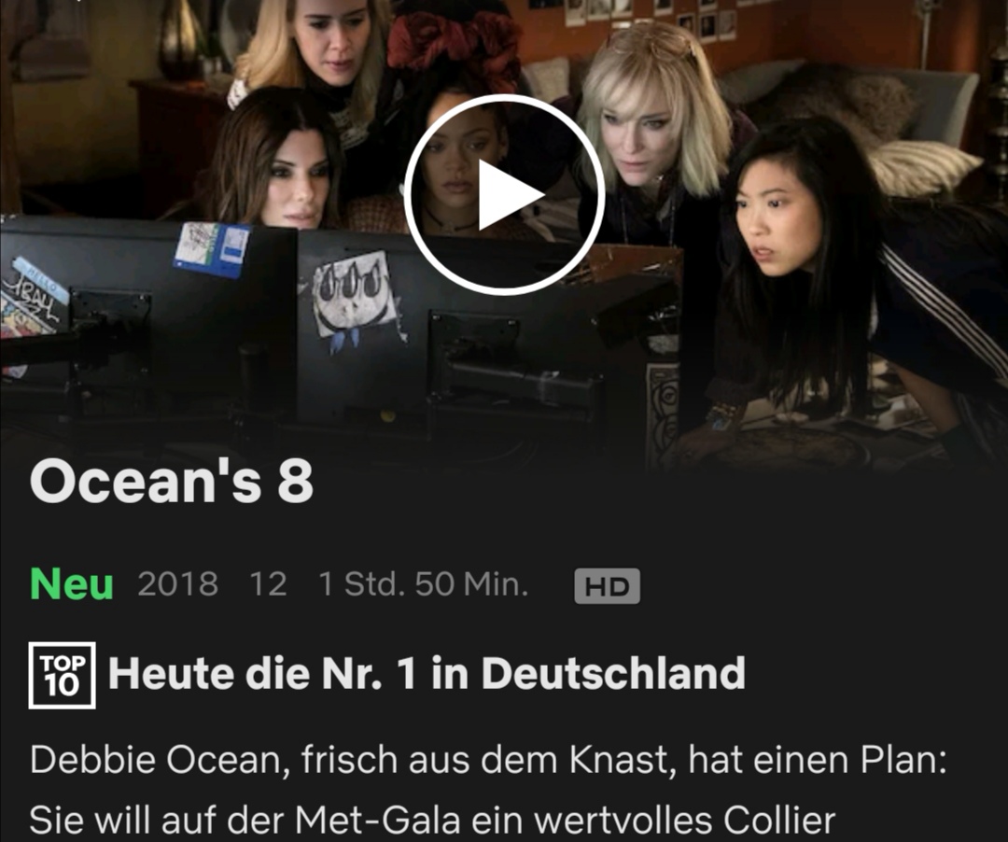Image resolution: width=1008 pixels, height=842 pixels.
Task: Tap the red flower headpiece in the image
Action: pos(454,45)
